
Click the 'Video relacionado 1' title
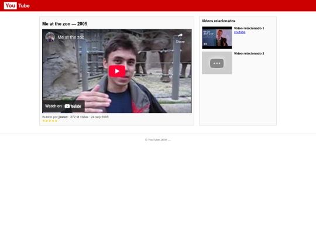249,29
